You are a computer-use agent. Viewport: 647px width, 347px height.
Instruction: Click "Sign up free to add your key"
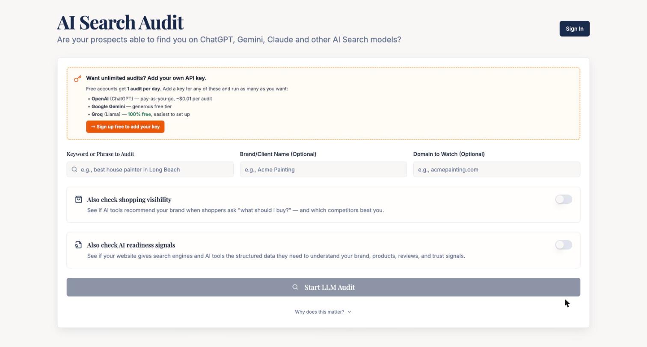[x=125, y=126]
